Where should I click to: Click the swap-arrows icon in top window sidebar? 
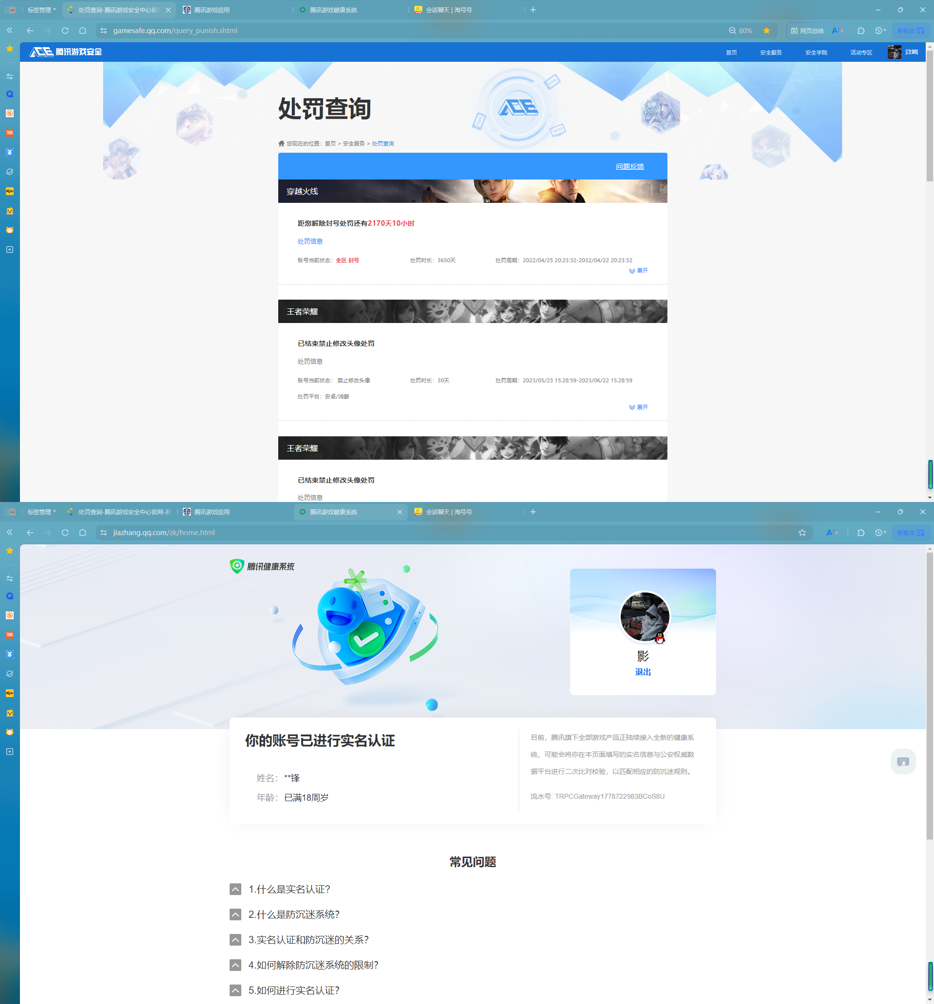[x=10, y=76]
